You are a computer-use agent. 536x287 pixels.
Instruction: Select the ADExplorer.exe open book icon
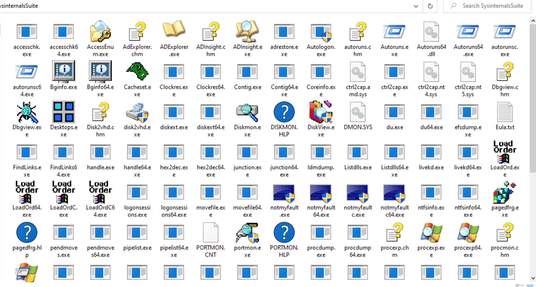[174, 28]
